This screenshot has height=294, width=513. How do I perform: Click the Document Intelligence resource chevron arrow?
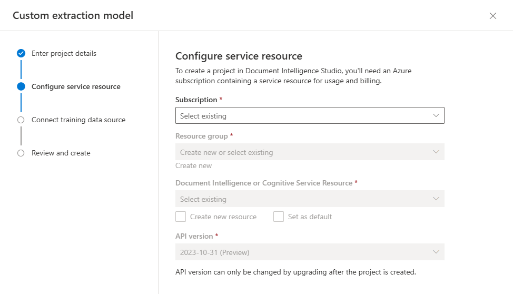436,199
